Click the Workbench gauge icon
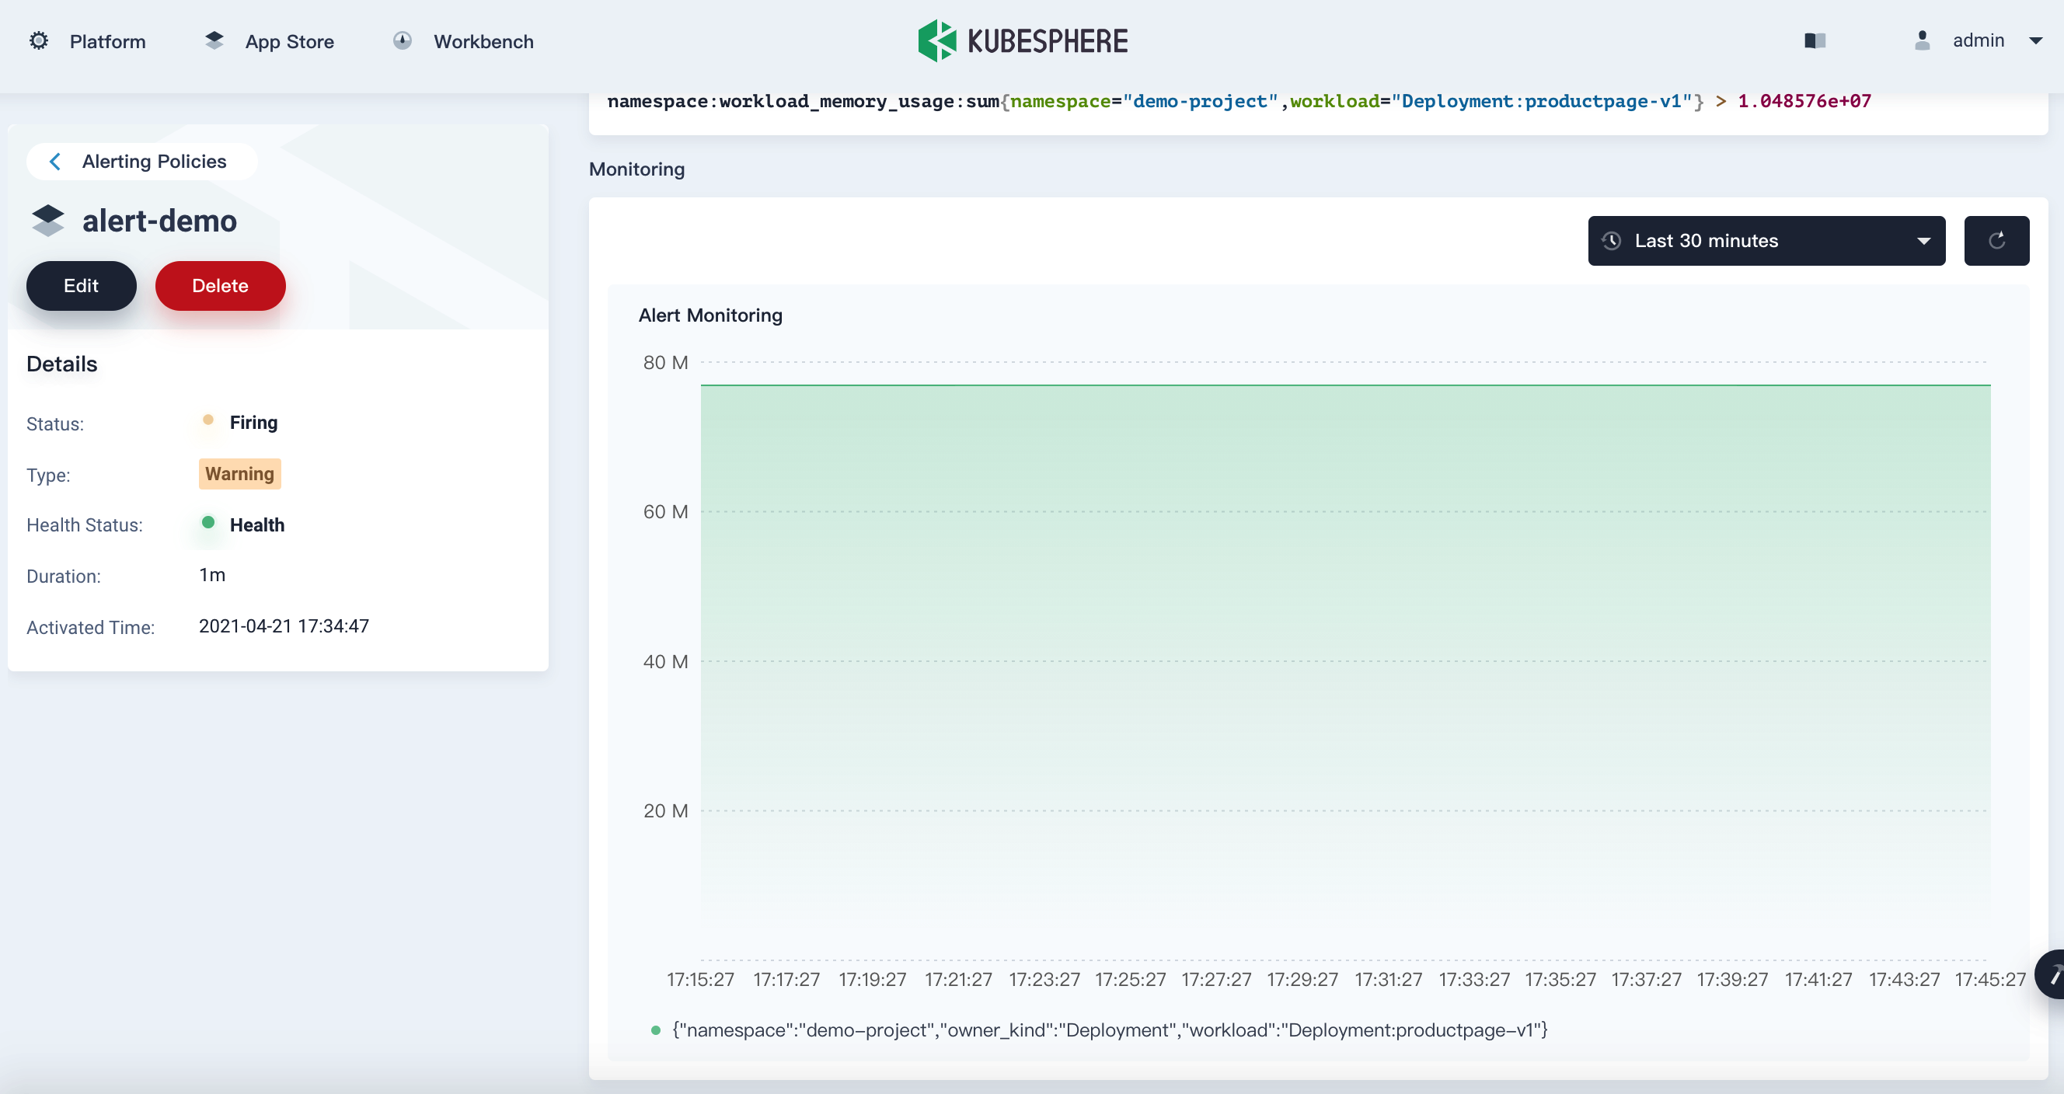2064x1094 pixels. 402,41
